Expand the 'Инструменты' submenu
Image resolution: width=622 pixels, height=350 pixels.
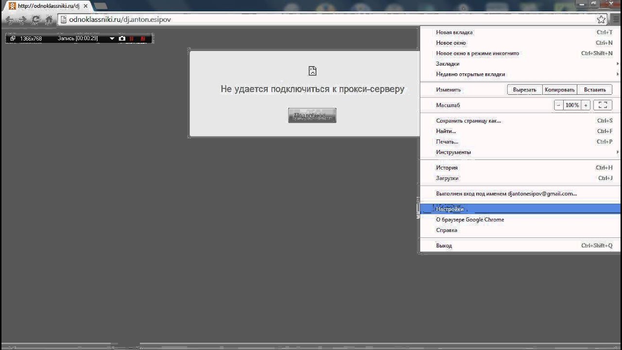point(520,152)
